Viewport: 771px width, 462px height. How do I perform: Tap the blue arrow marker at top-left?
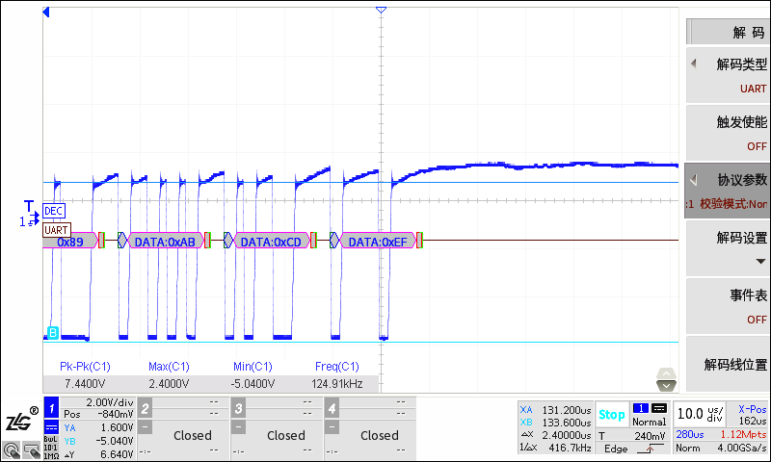point(46,12)
